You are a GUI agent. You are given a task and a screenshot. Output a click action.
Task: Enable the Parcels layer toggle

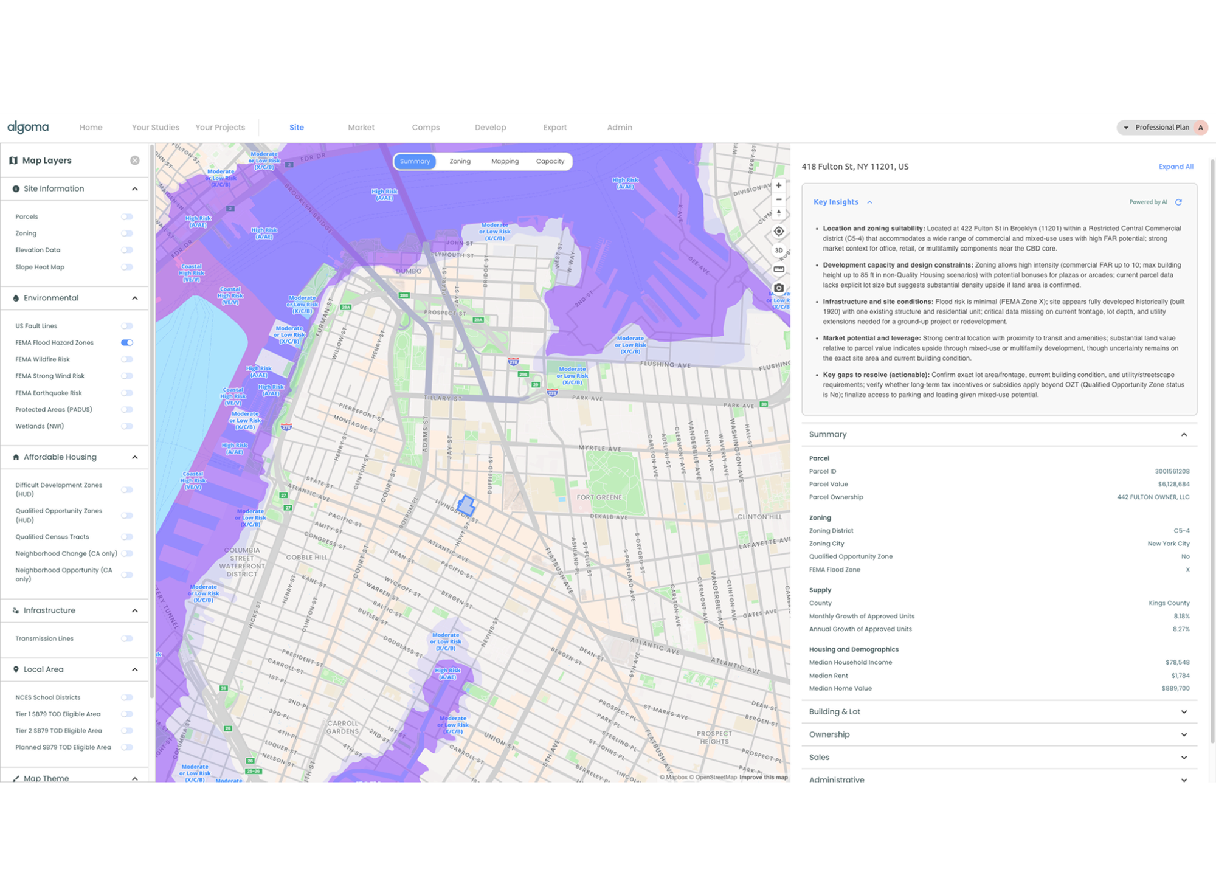tap(127, 217)
